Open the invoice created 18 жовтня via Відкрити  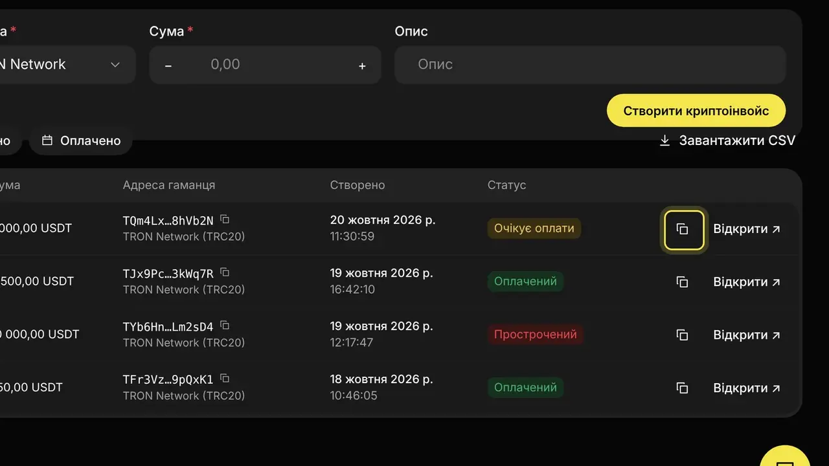pyautogui.click(x=747, y=388)
